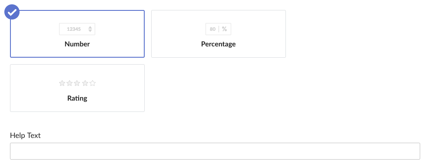This screenshot has height=167, width=428.
Task: Click the Number option label
Action: (77, 44)
